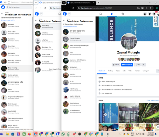
Task: Click the translate page icon
Action: pos(142,8)
